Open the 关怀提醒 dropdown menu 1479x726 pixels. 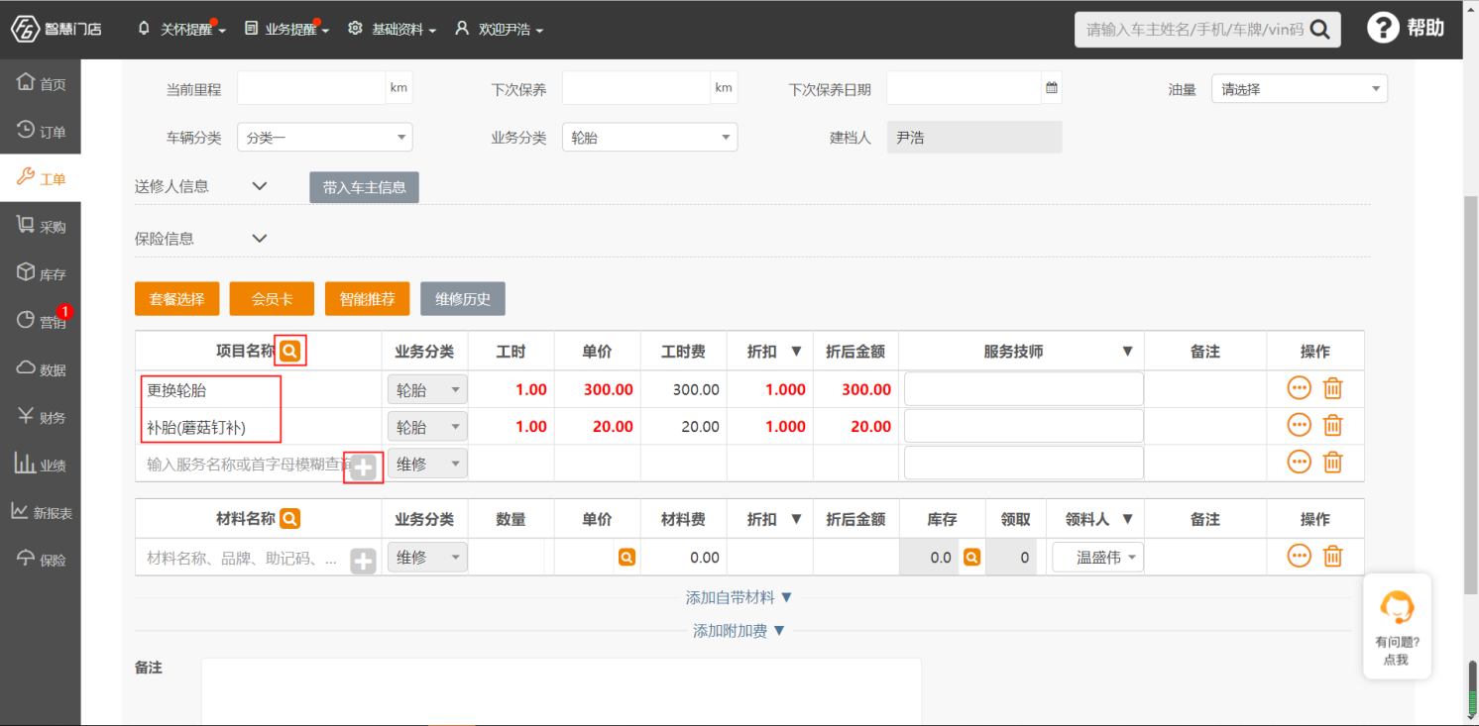coord(182,30)
